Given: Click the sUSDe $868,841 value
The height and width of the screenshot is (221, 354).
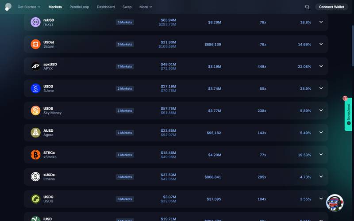Looking at the screenshot, I should [213, 177].
